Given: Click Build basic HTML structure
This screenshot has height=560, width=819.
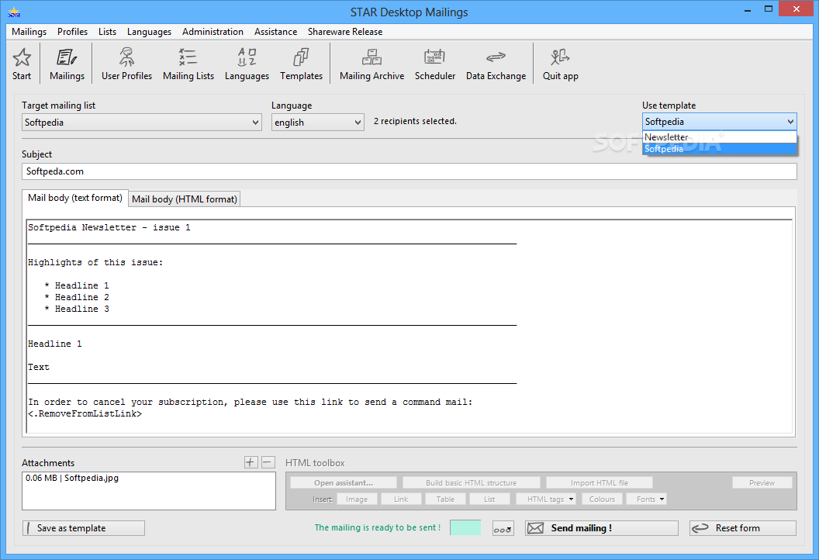Looking at the screenshot, I should (x=471, y=482).
